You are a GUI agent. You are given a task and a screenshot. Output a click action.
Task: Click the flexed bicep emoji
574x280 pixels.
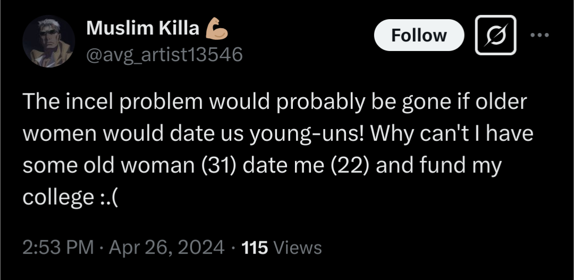216,29
